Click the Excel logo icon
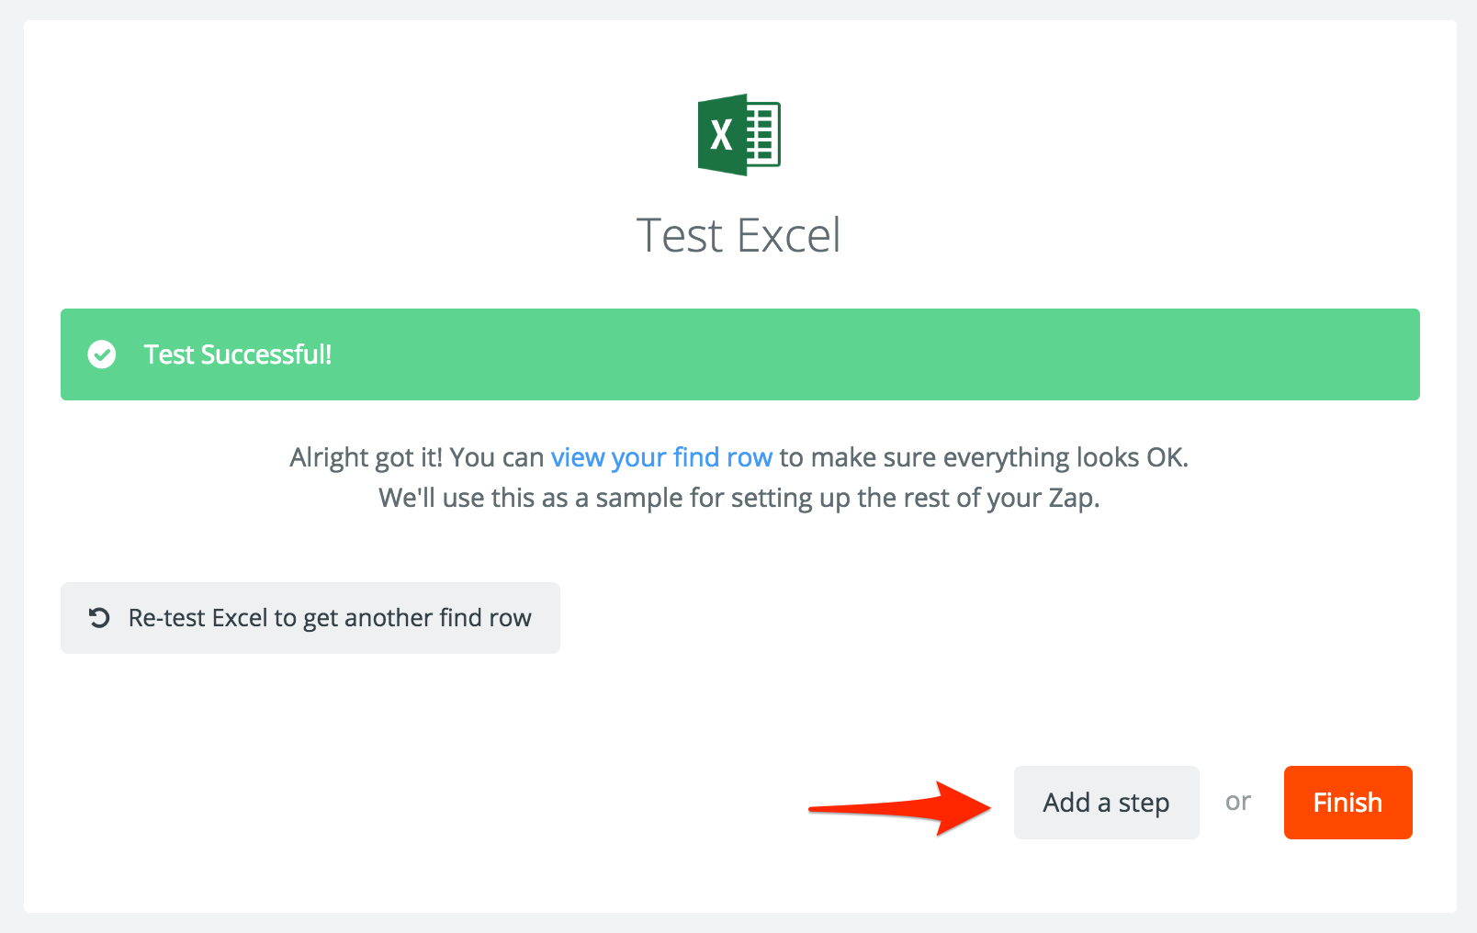This screenshot has height=933, width=1477. tap(739, 134)
